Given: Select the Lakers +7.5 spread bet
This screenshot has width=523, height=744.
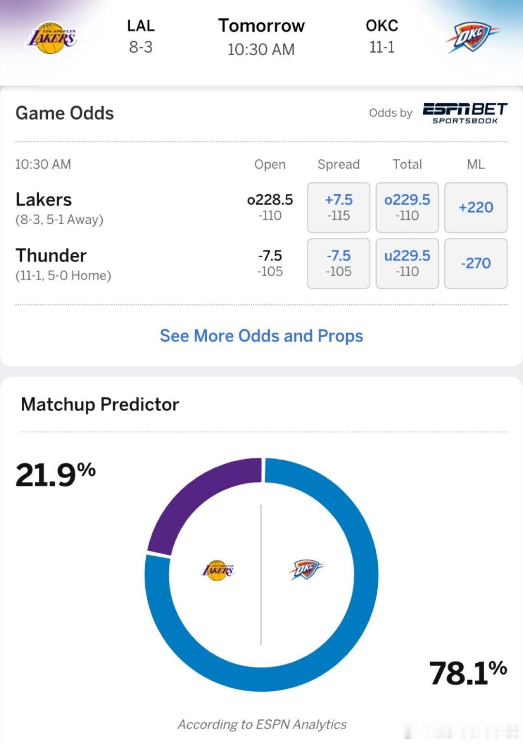Looking at the screenshot, I should pyautogui.click(x=338, y=207).
